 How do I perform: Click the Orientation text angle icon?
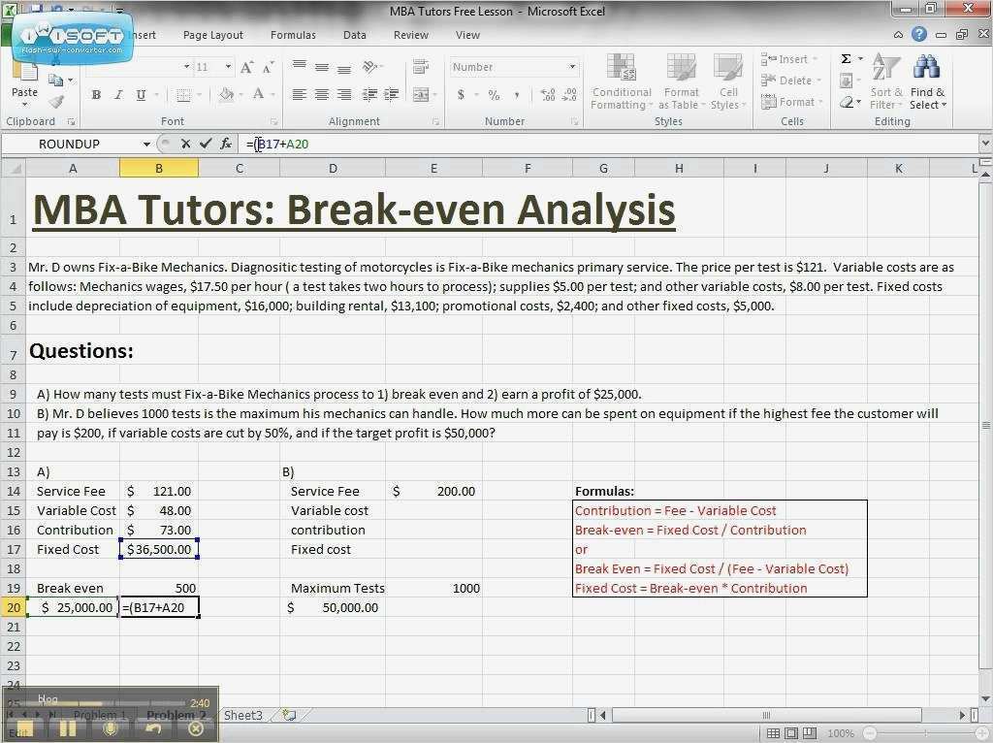pyautogui.click(x=370, y=67)
